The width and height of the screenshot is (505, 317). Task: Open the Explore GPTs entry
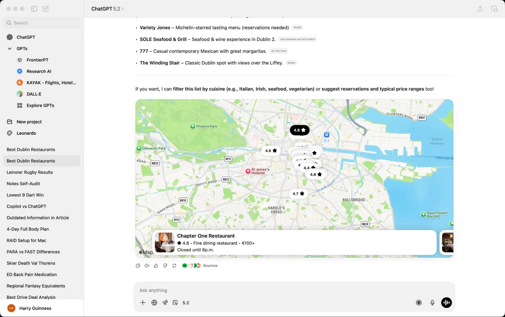(40, 105)
